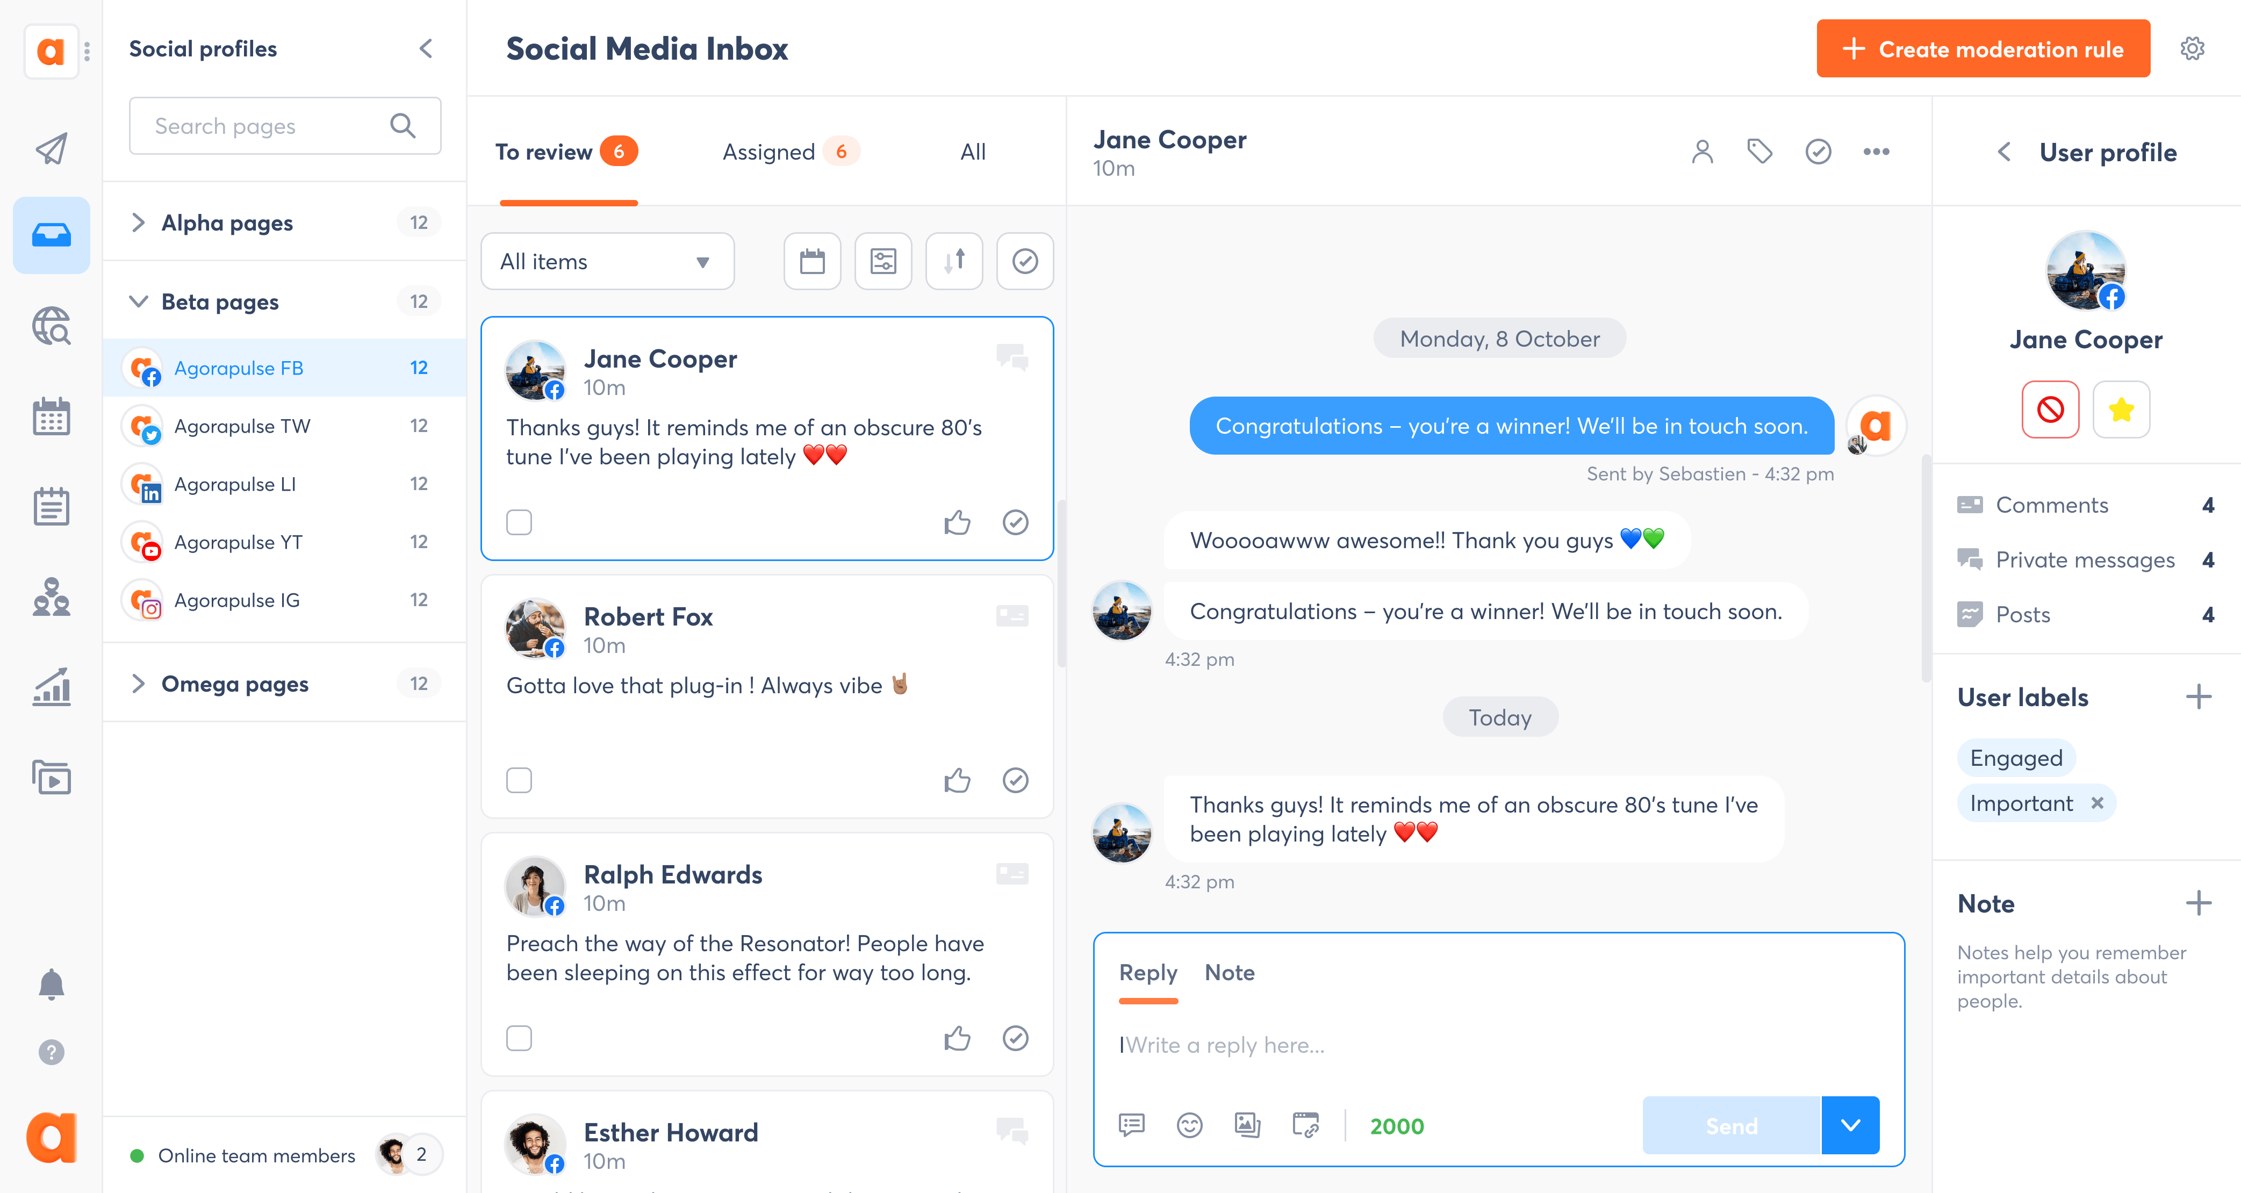Switch to the Assigned tab in inbox

[769, 151]
